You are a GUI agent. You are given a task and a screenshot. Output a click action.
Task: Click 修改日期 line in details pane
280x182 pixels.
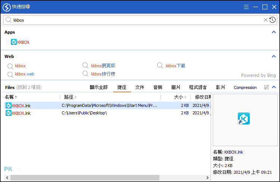click(x=242, y=172)
